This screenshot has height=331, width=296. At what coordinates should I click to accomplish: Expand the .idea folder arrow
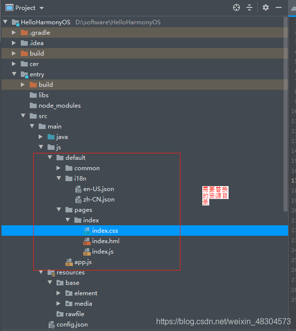pos(14,43)
